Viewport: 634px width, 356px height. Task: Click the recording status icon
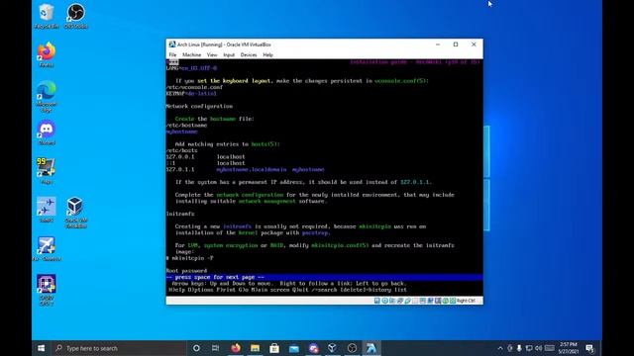(430, 301)
